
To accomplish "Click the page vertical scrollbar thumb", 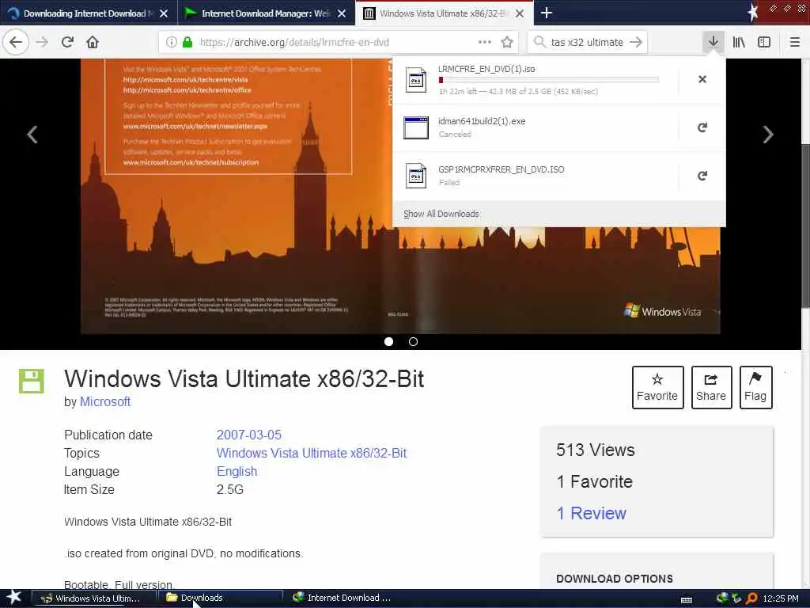I will (x=805, y=226).
